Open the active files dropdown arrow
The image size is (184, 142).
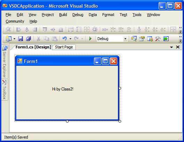pyautogui.click(x=171, y=47)
